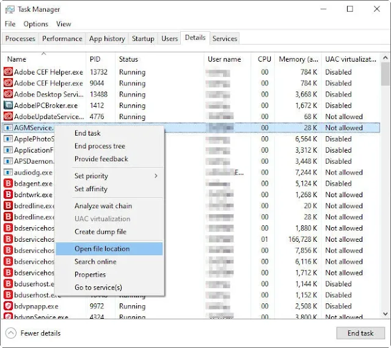Viewport: 391px width, 348px height.
Task: Sort by the Name column header
Action: pos(43,59)
